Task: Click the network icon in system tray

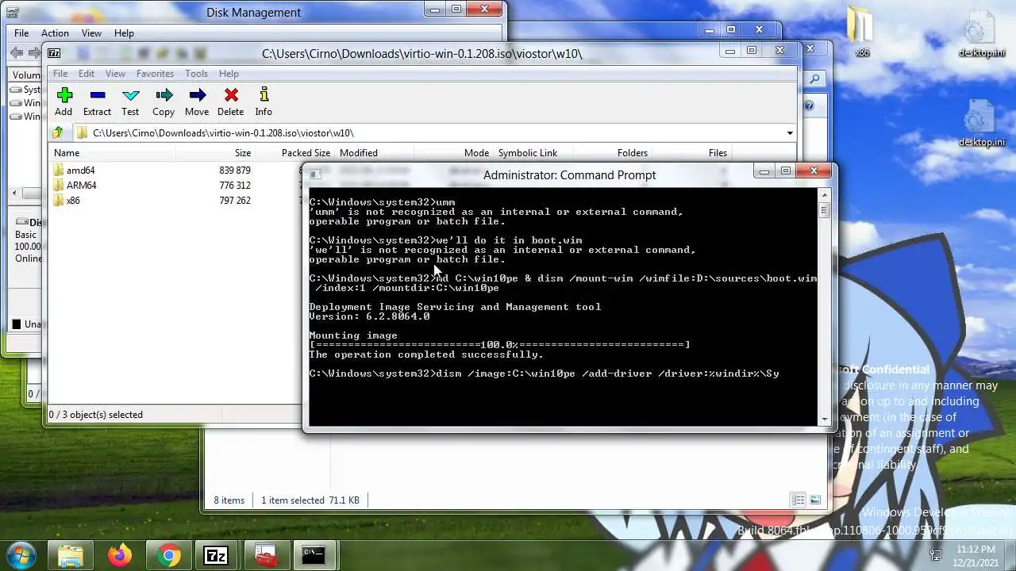Action: click(937, 555)
